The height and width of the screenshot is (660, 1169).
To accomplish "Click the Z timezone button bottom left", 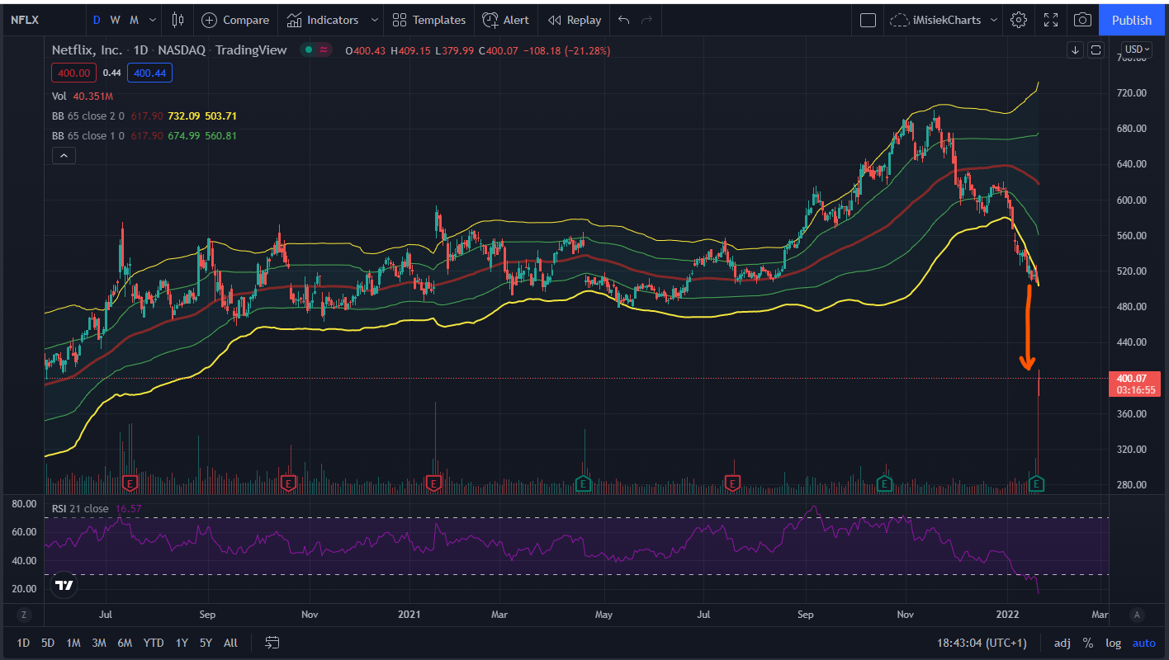I will 24,615.
